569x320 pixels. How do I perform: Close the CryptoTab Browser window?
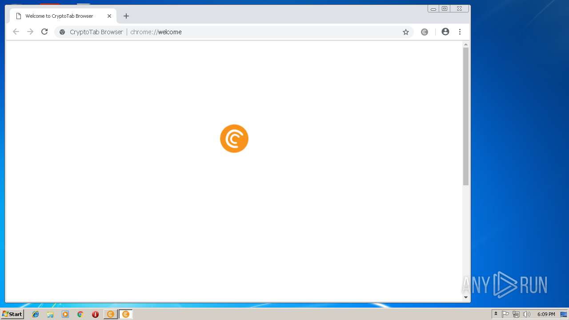[459, 8]
